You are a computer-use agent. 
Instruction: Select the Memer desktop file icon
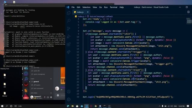pos(5,94)
